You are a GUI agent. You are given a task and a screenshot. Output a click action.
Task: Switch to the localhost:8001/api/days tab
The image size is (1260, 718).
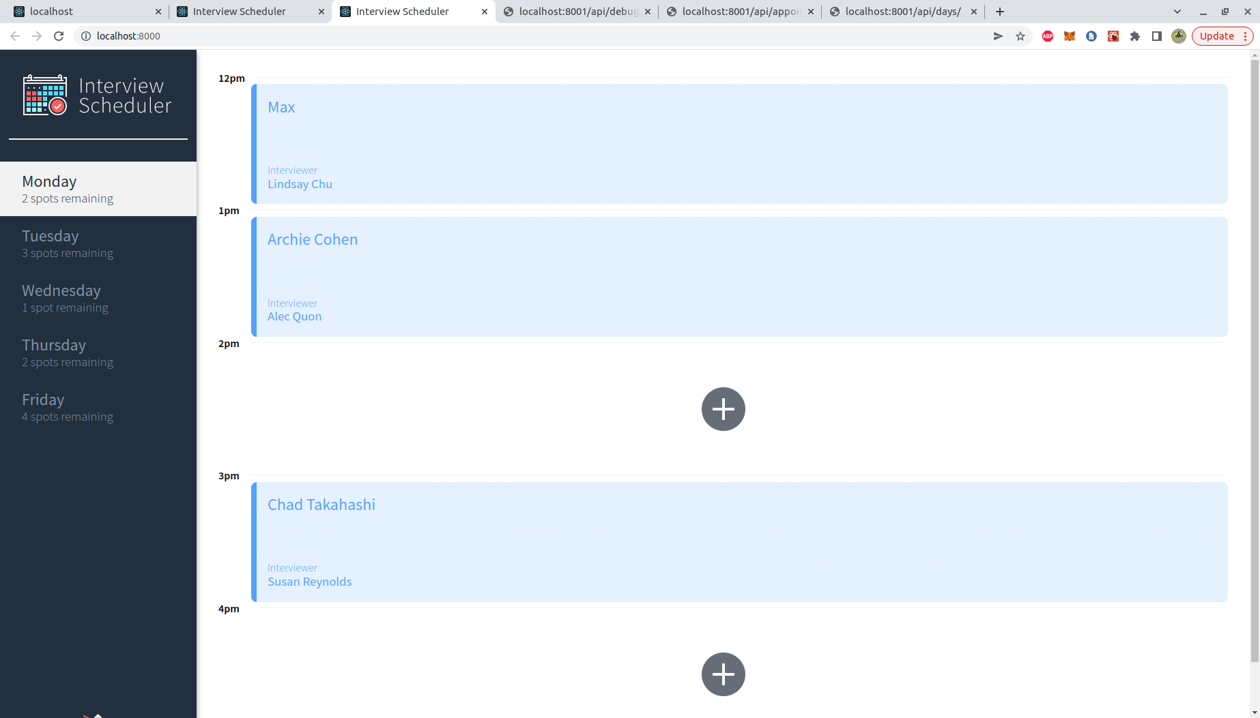click(x=901, y=11)
